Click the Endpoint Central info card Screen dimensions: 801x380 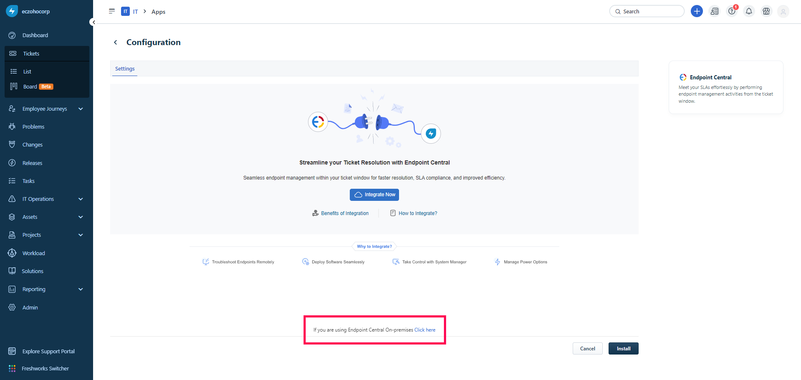(x=726, y=87)
